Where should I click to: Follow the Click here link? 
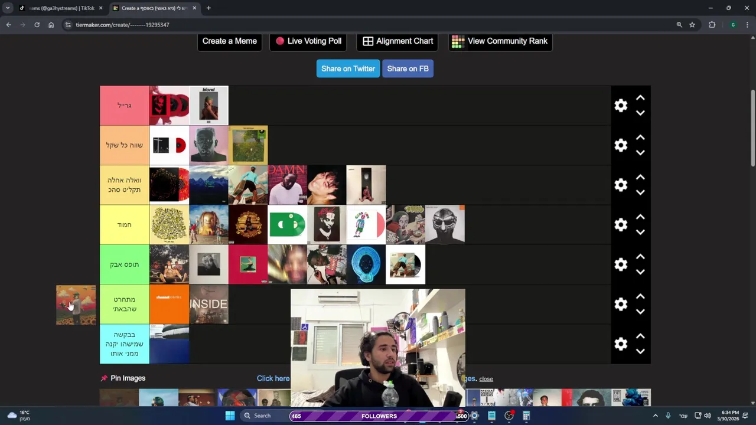coord(273,378)
